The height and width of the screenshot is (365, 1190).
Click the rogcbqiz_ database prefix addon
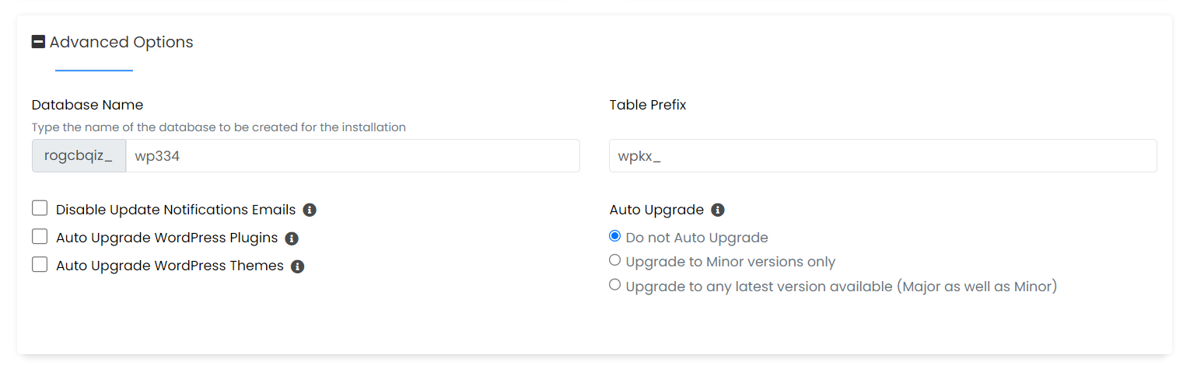tap(79, 156)
